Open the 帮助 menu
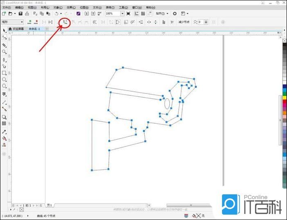This screenshot has height=220, width=287. pyautogui.click(x=150, y=7)
